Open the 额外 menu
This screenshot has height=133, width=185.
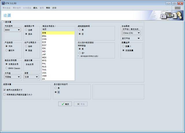[35, 8]
